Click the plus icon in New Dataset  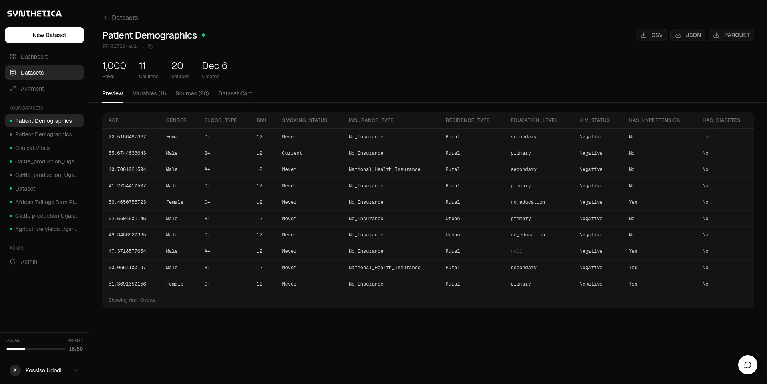point(26,35)
